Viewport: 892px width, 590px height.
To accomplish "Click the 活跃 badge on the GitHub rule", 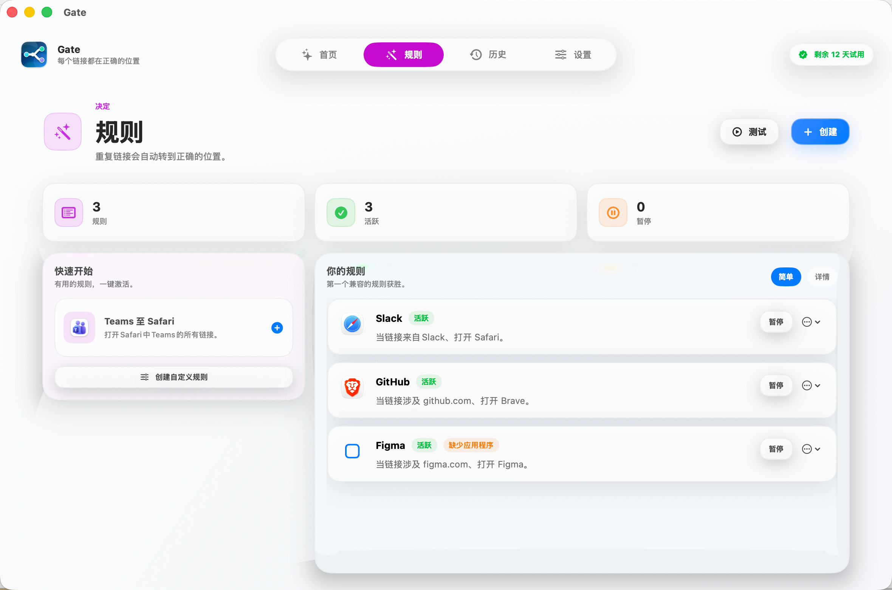I will pos(429,382).
